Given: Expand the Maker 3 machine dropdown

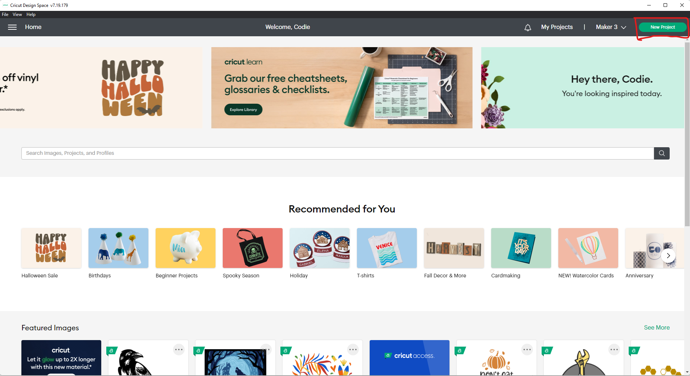Looking at the screenshot, I should click(x=611, y=27).
